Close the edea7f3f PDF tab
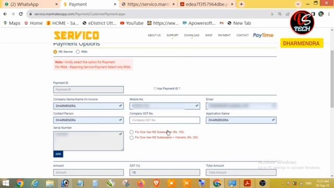Image resolution: width=334 pixels, height=188 pixels. (x=232, y=4)
